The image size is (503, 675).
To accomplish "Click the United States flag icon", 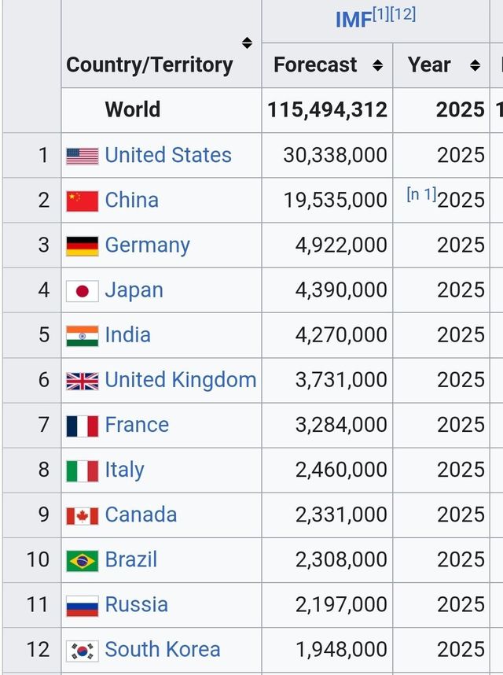I will click(x=82, y=156).
